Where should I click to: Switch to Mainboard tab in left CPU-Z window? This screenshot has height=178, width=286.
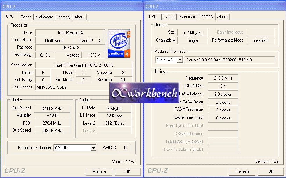click(44, 17)
